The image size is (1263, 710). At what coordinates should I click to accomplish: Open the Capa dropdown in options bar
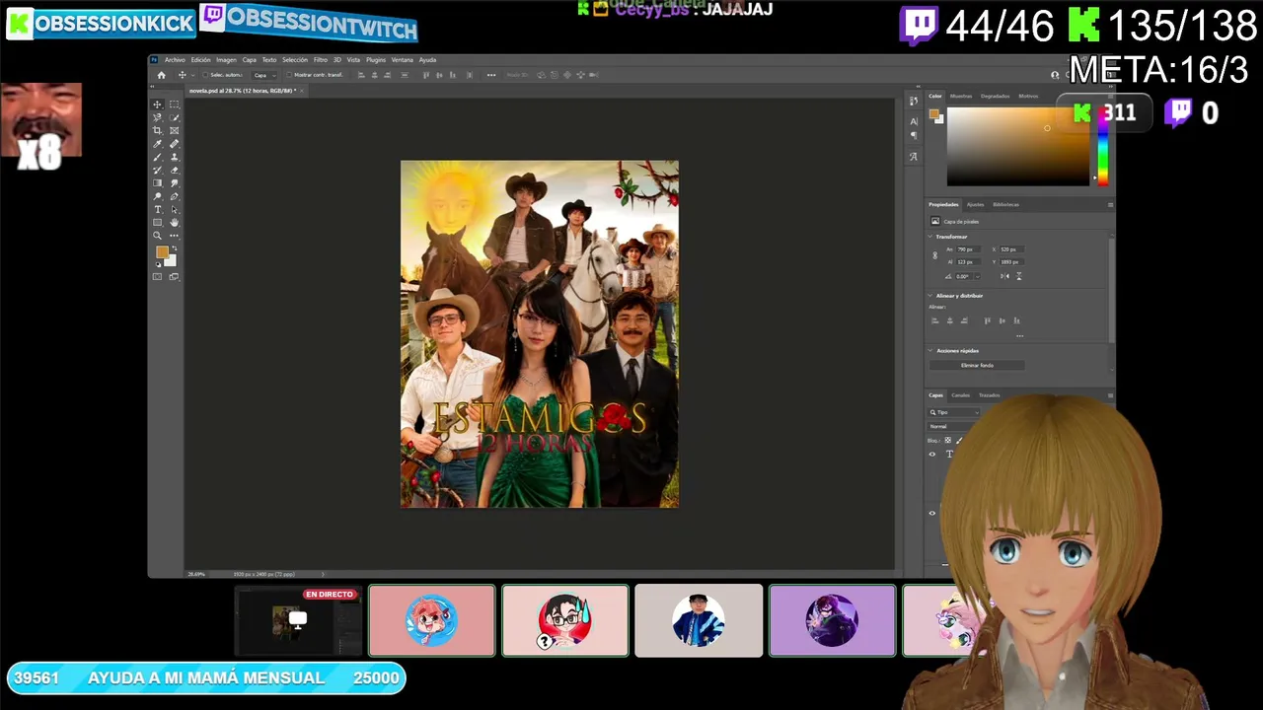tap(262, 75)
